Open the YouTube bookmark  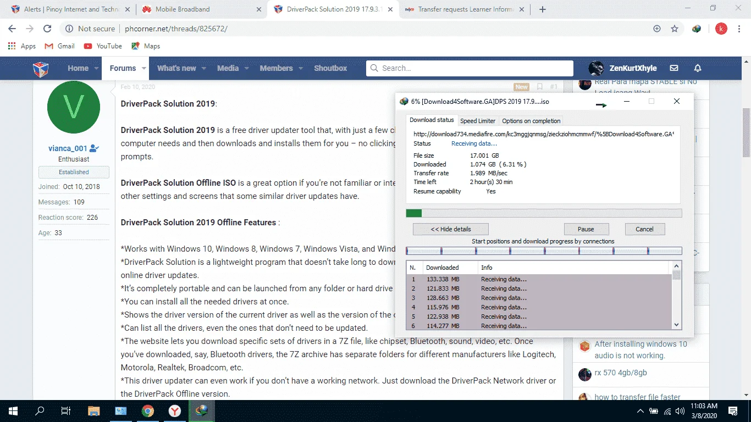[x=103, y=46]
